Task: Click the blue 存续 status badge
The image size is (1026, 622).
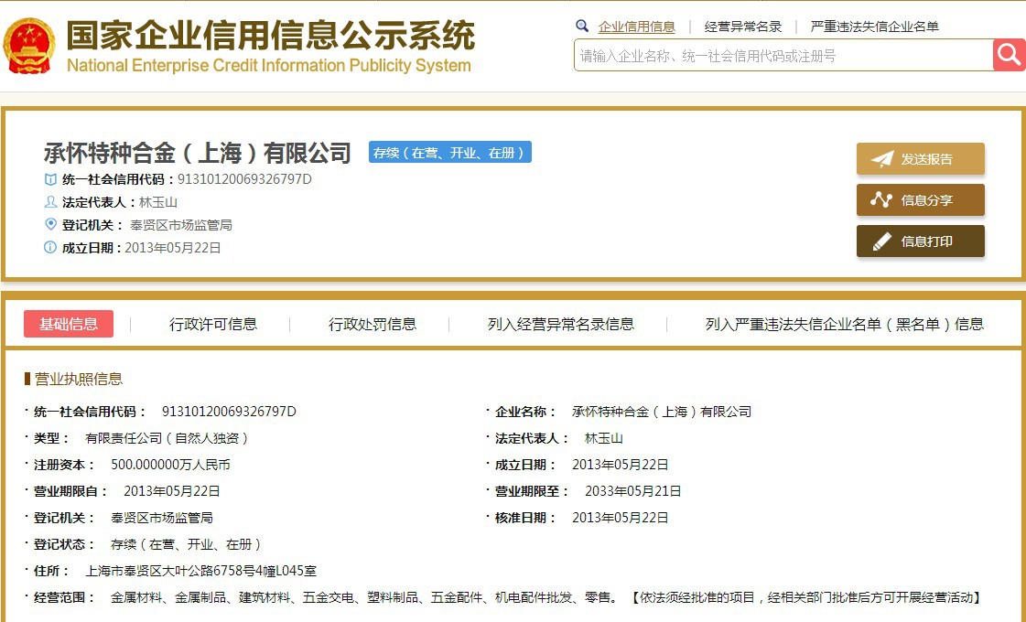Action: pyautogui.click(x=450, y=153)
